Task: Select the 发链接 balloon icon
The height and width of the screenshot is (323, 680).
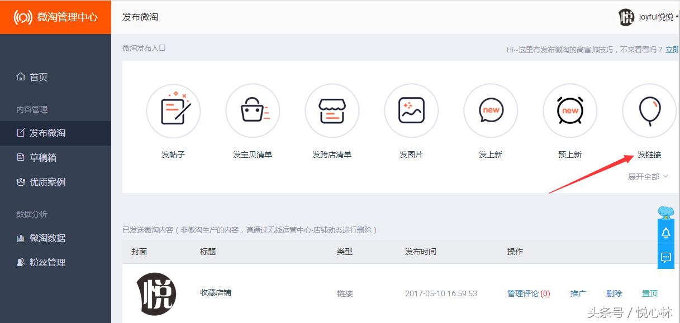Action: coord(649,110)
